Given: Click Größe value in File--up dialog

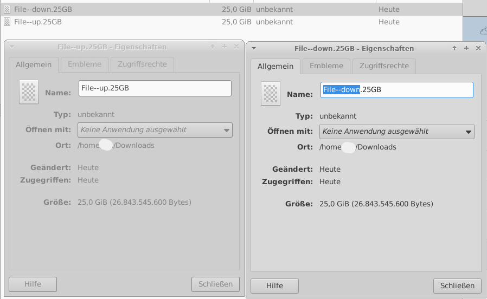Looking at the screenshot, I should (x=134, y=202).
